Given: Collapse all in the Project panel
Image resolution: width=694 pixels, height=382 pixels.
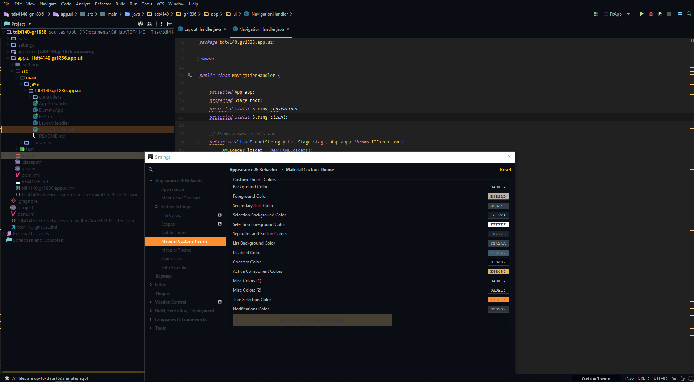Looking at the screenshot, I should pyautogui.click(x=150, y=24).
